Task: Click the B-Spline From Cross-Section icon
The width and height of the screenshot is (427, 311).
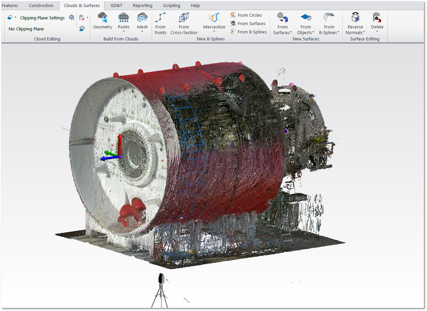Action: 184,18
